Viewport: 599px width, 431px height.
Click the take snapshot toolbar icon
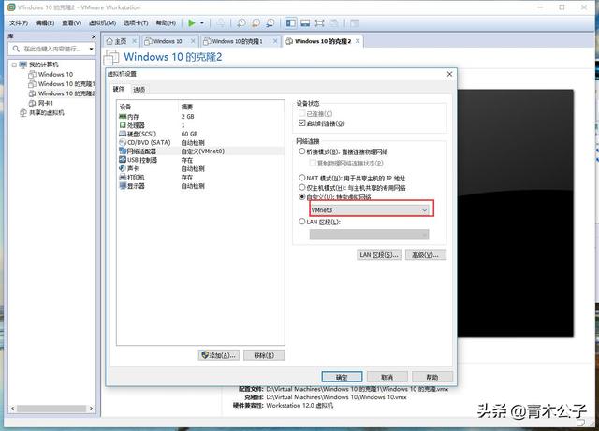pyautogui.click(x=241, y=23)
